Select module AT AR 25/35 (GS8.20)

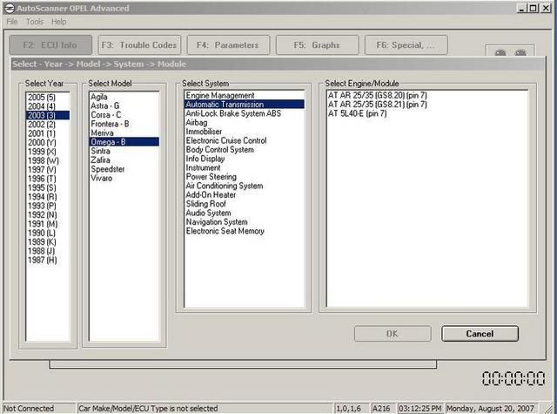pyautogui.click(x=427, y=95)
